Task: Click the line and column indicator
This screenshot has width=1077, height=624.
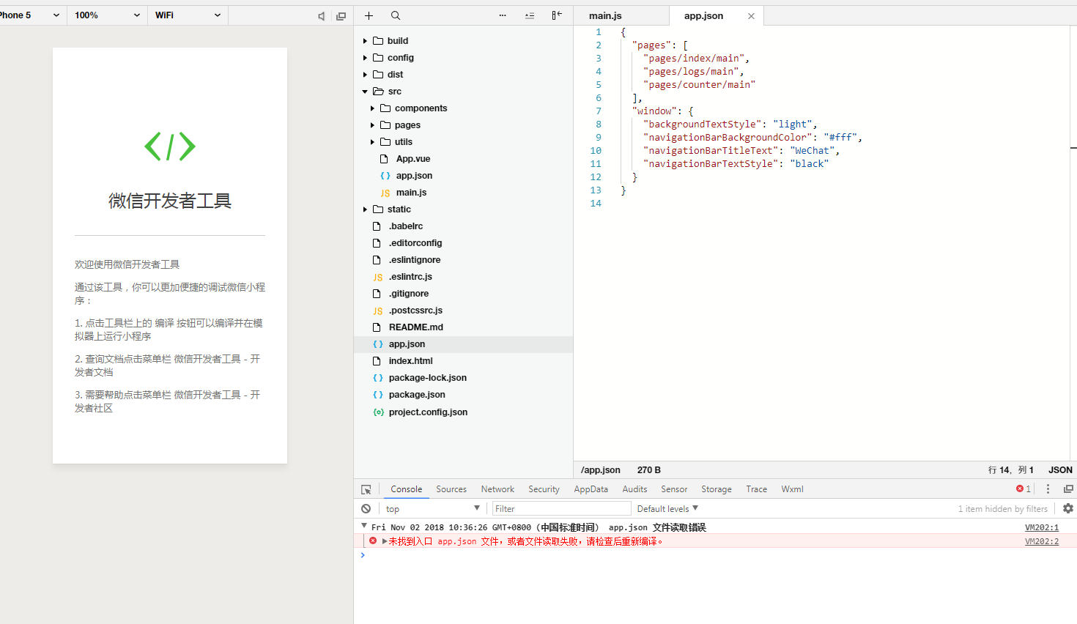Action: [1010, 470]
